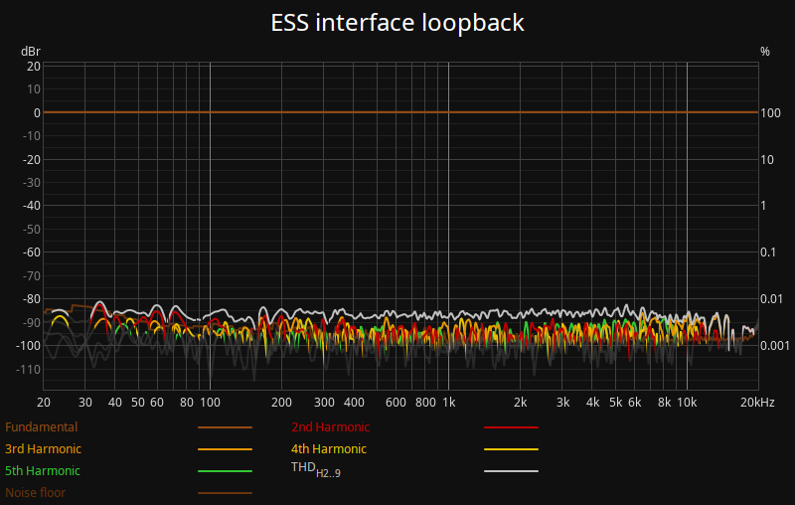Click the yellow 4th Harmonic line swatch
Screen dimensions: 795x505
click(x=511, y=449)
